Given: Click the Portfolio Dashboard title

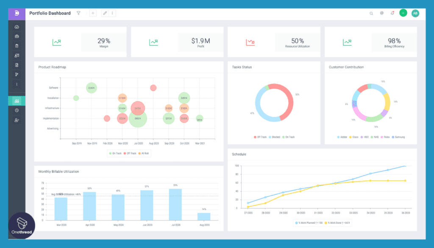Looking at the screenshot, I should (50, 13).
